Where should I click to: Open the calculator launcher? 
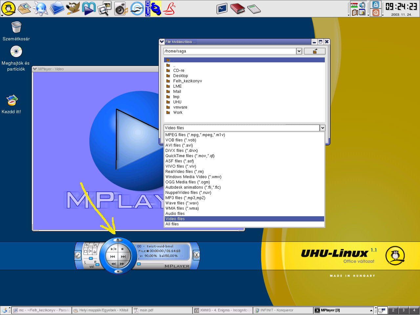tap(254, 9)
